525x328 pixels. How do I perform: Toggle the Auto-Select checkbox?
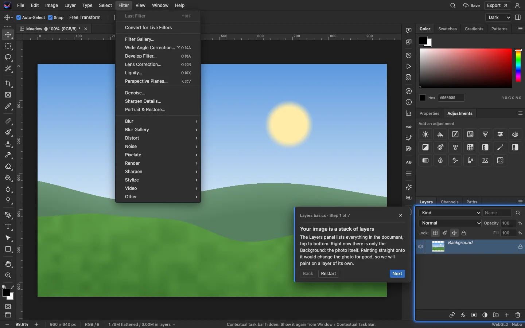[x=19, y=17]
